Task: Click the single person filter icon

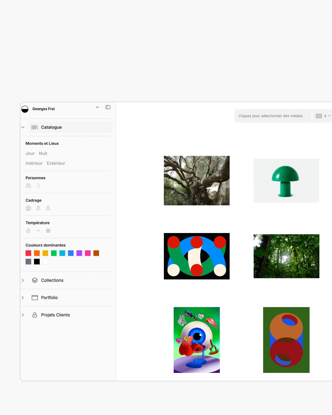Action: point(38,186)
